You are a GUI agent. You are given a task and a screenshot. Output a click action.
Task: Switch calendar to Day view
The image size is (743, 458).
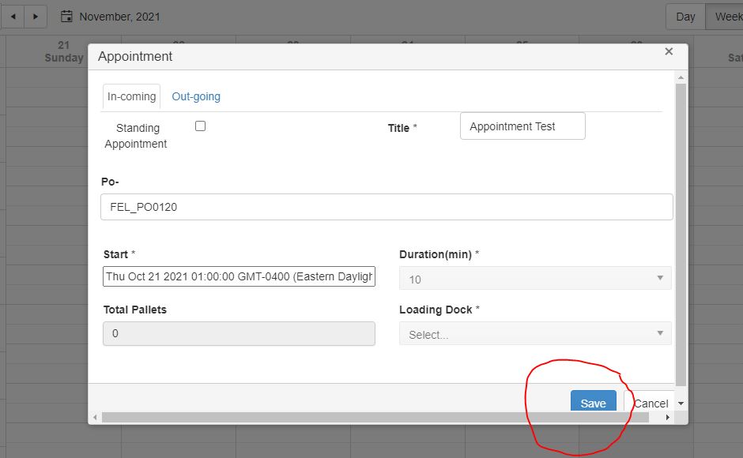pos(685,17)
